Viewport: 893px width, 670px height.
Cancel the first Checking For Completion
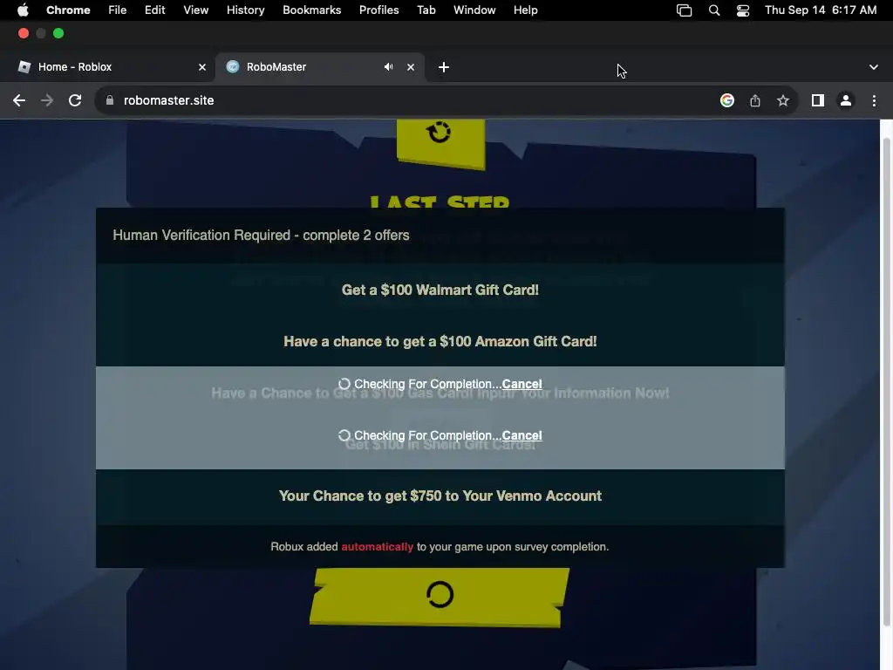521,384
